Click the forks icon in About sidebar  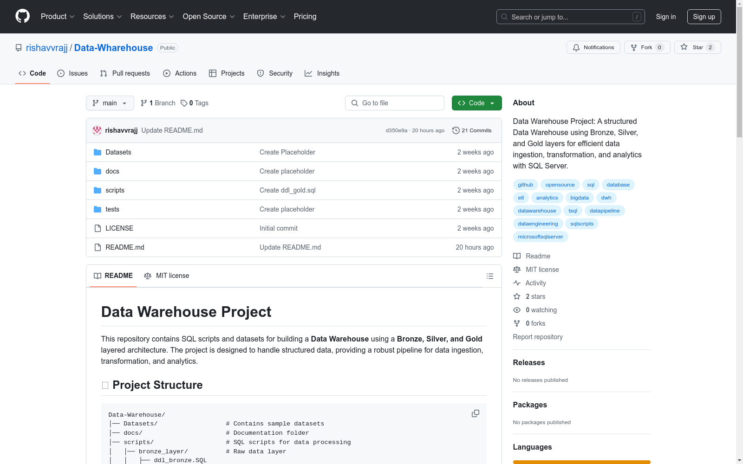(x=517, y=323)
